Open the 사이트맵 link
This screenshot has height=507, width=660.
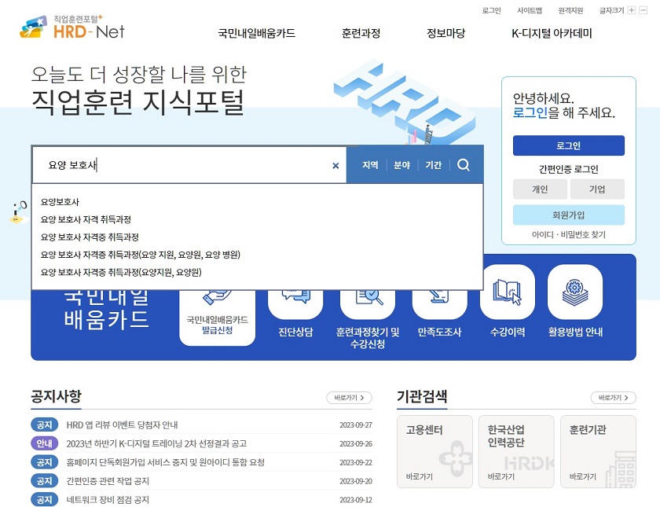(x=530, y=10)
